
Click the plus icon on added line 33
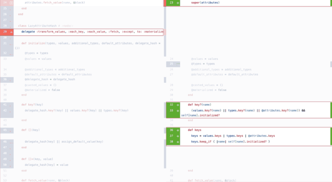click(x=178, y=111)
